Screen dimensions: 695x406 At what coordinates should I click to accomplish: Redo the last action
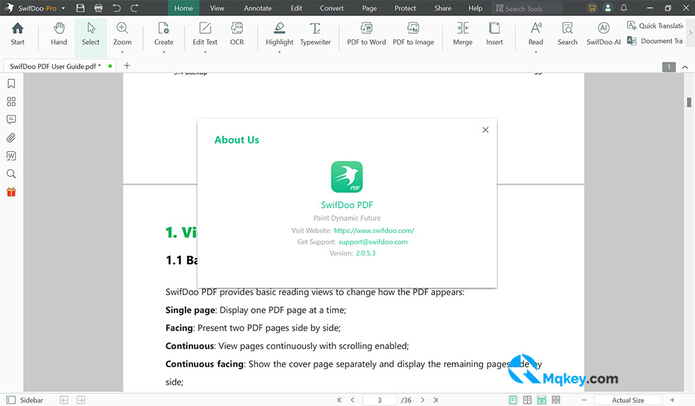(x=135, y=8)
